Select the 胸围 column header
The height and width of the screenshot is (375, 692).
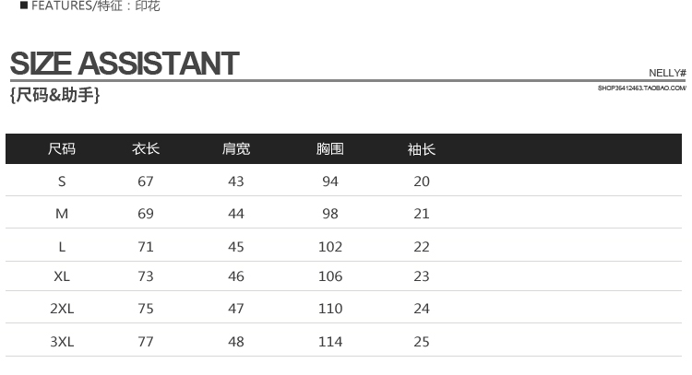pos(330,149)
